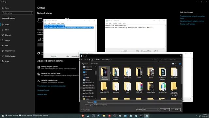Open the BACKUP FILMORA X folder
209x118 pixels.
pyautogui.click(x=116, y=73)
